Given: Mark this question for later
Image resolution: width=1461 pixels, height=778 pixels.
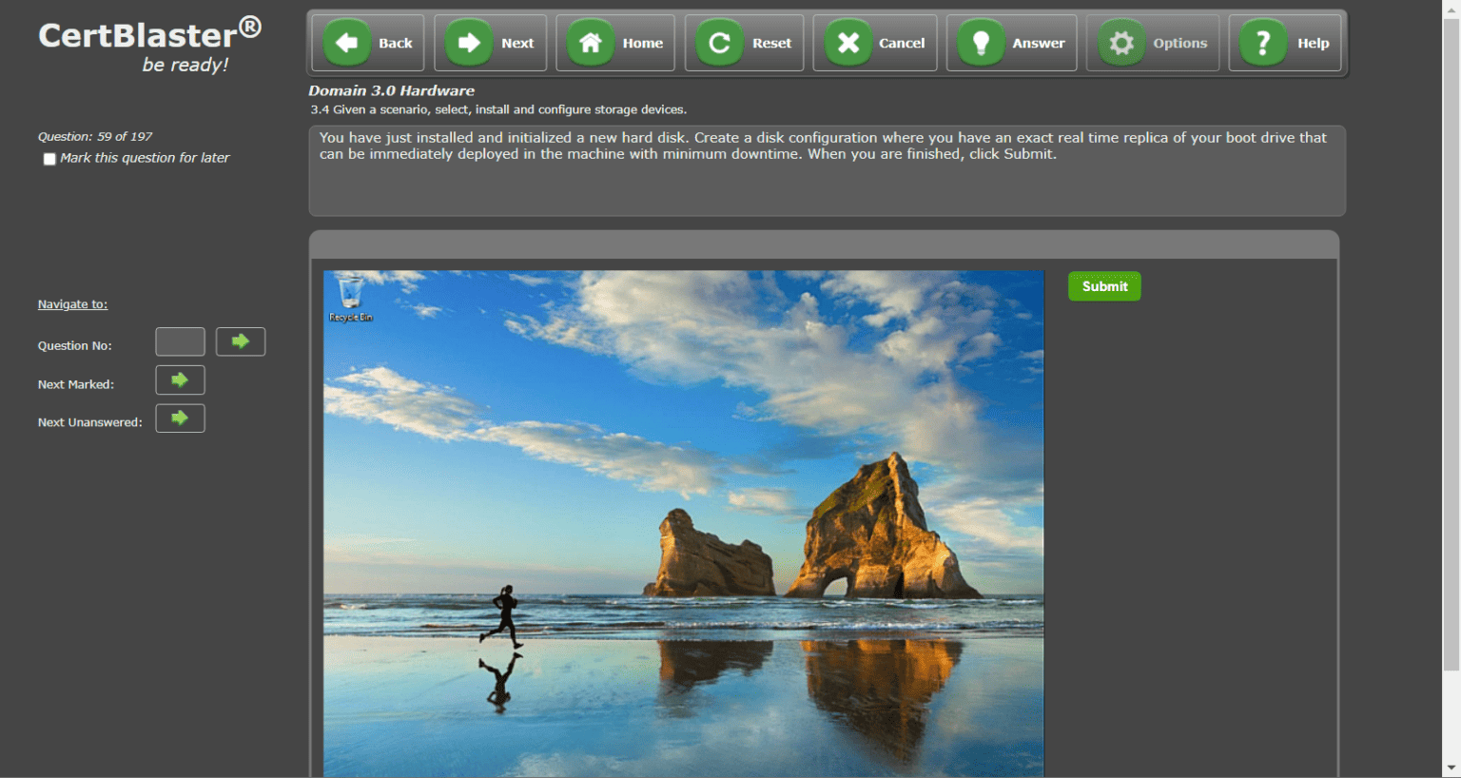Looking at the screenshot, I should click(x=49, y=159).
